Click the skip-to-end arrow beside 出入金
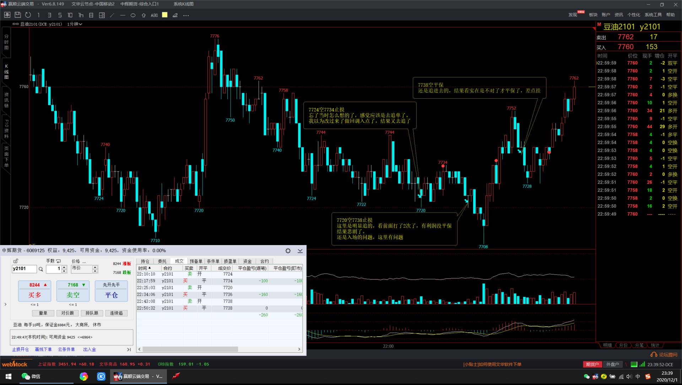 [129, 349]
